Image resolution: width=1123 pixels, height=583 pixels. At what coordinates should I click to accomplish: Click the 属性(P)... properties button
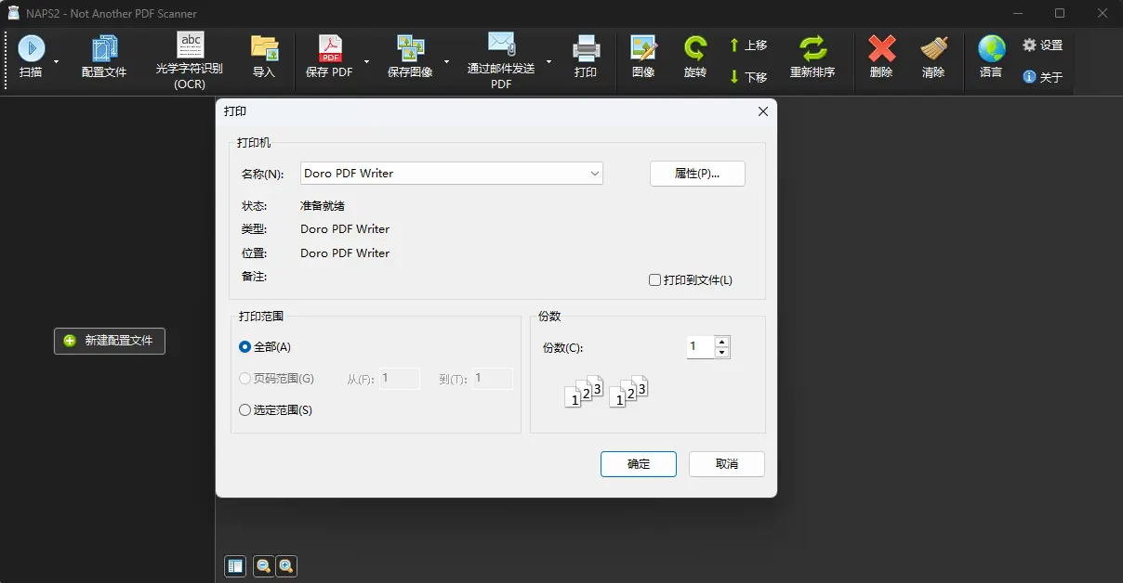coord(697,174)
